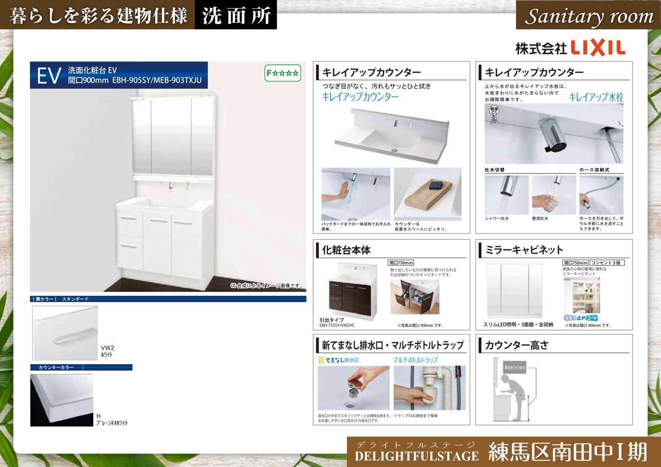Click the F four-star rating badge
661x467 pixels.
pos(282,73)
